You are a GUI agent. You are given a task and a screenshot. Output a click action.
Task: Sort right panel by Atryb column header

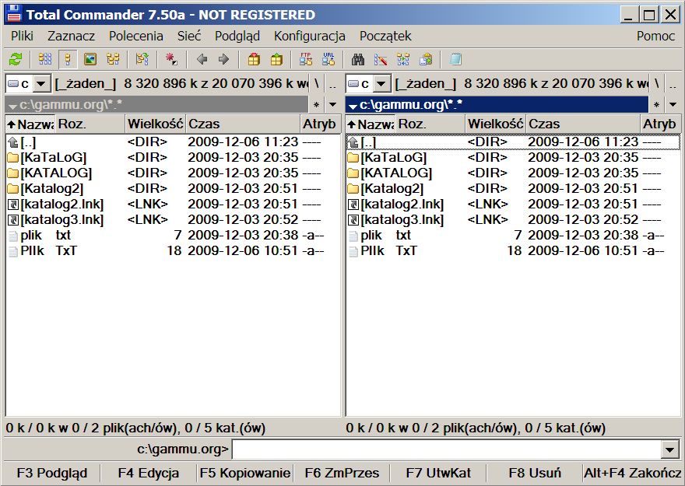coord(661,124)
